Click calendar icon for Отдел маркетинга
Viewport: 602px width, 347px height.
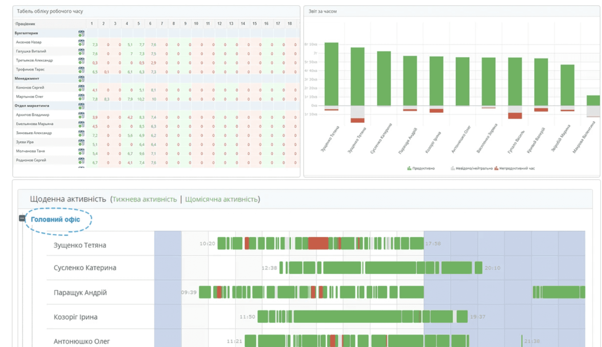81,106
